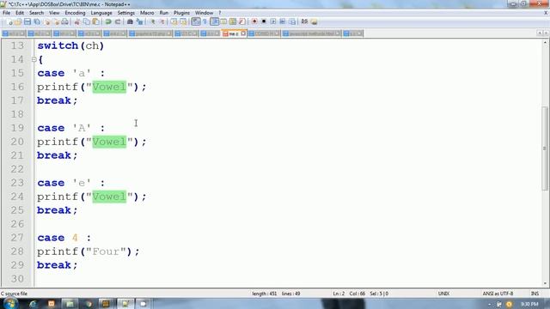Image resolution: width=550 pixels, height=309 pixels.
Task: Open the File menu
Action: 6,13
